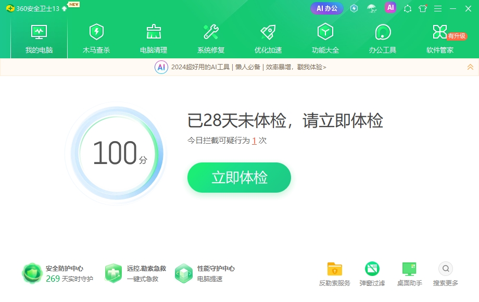The height and width of the screenshot is (302, 479).
Task: Open 弹窗过滤 icon
Action: 372,269
